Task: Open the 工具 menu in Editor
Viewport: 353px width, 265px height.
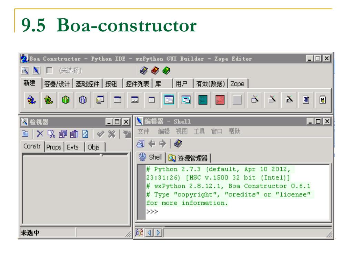Action: tap(199, 131)
